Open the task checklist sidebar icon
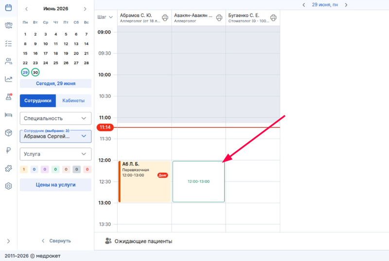The width and height of the screenshot is (389, 261). point(8,43)
